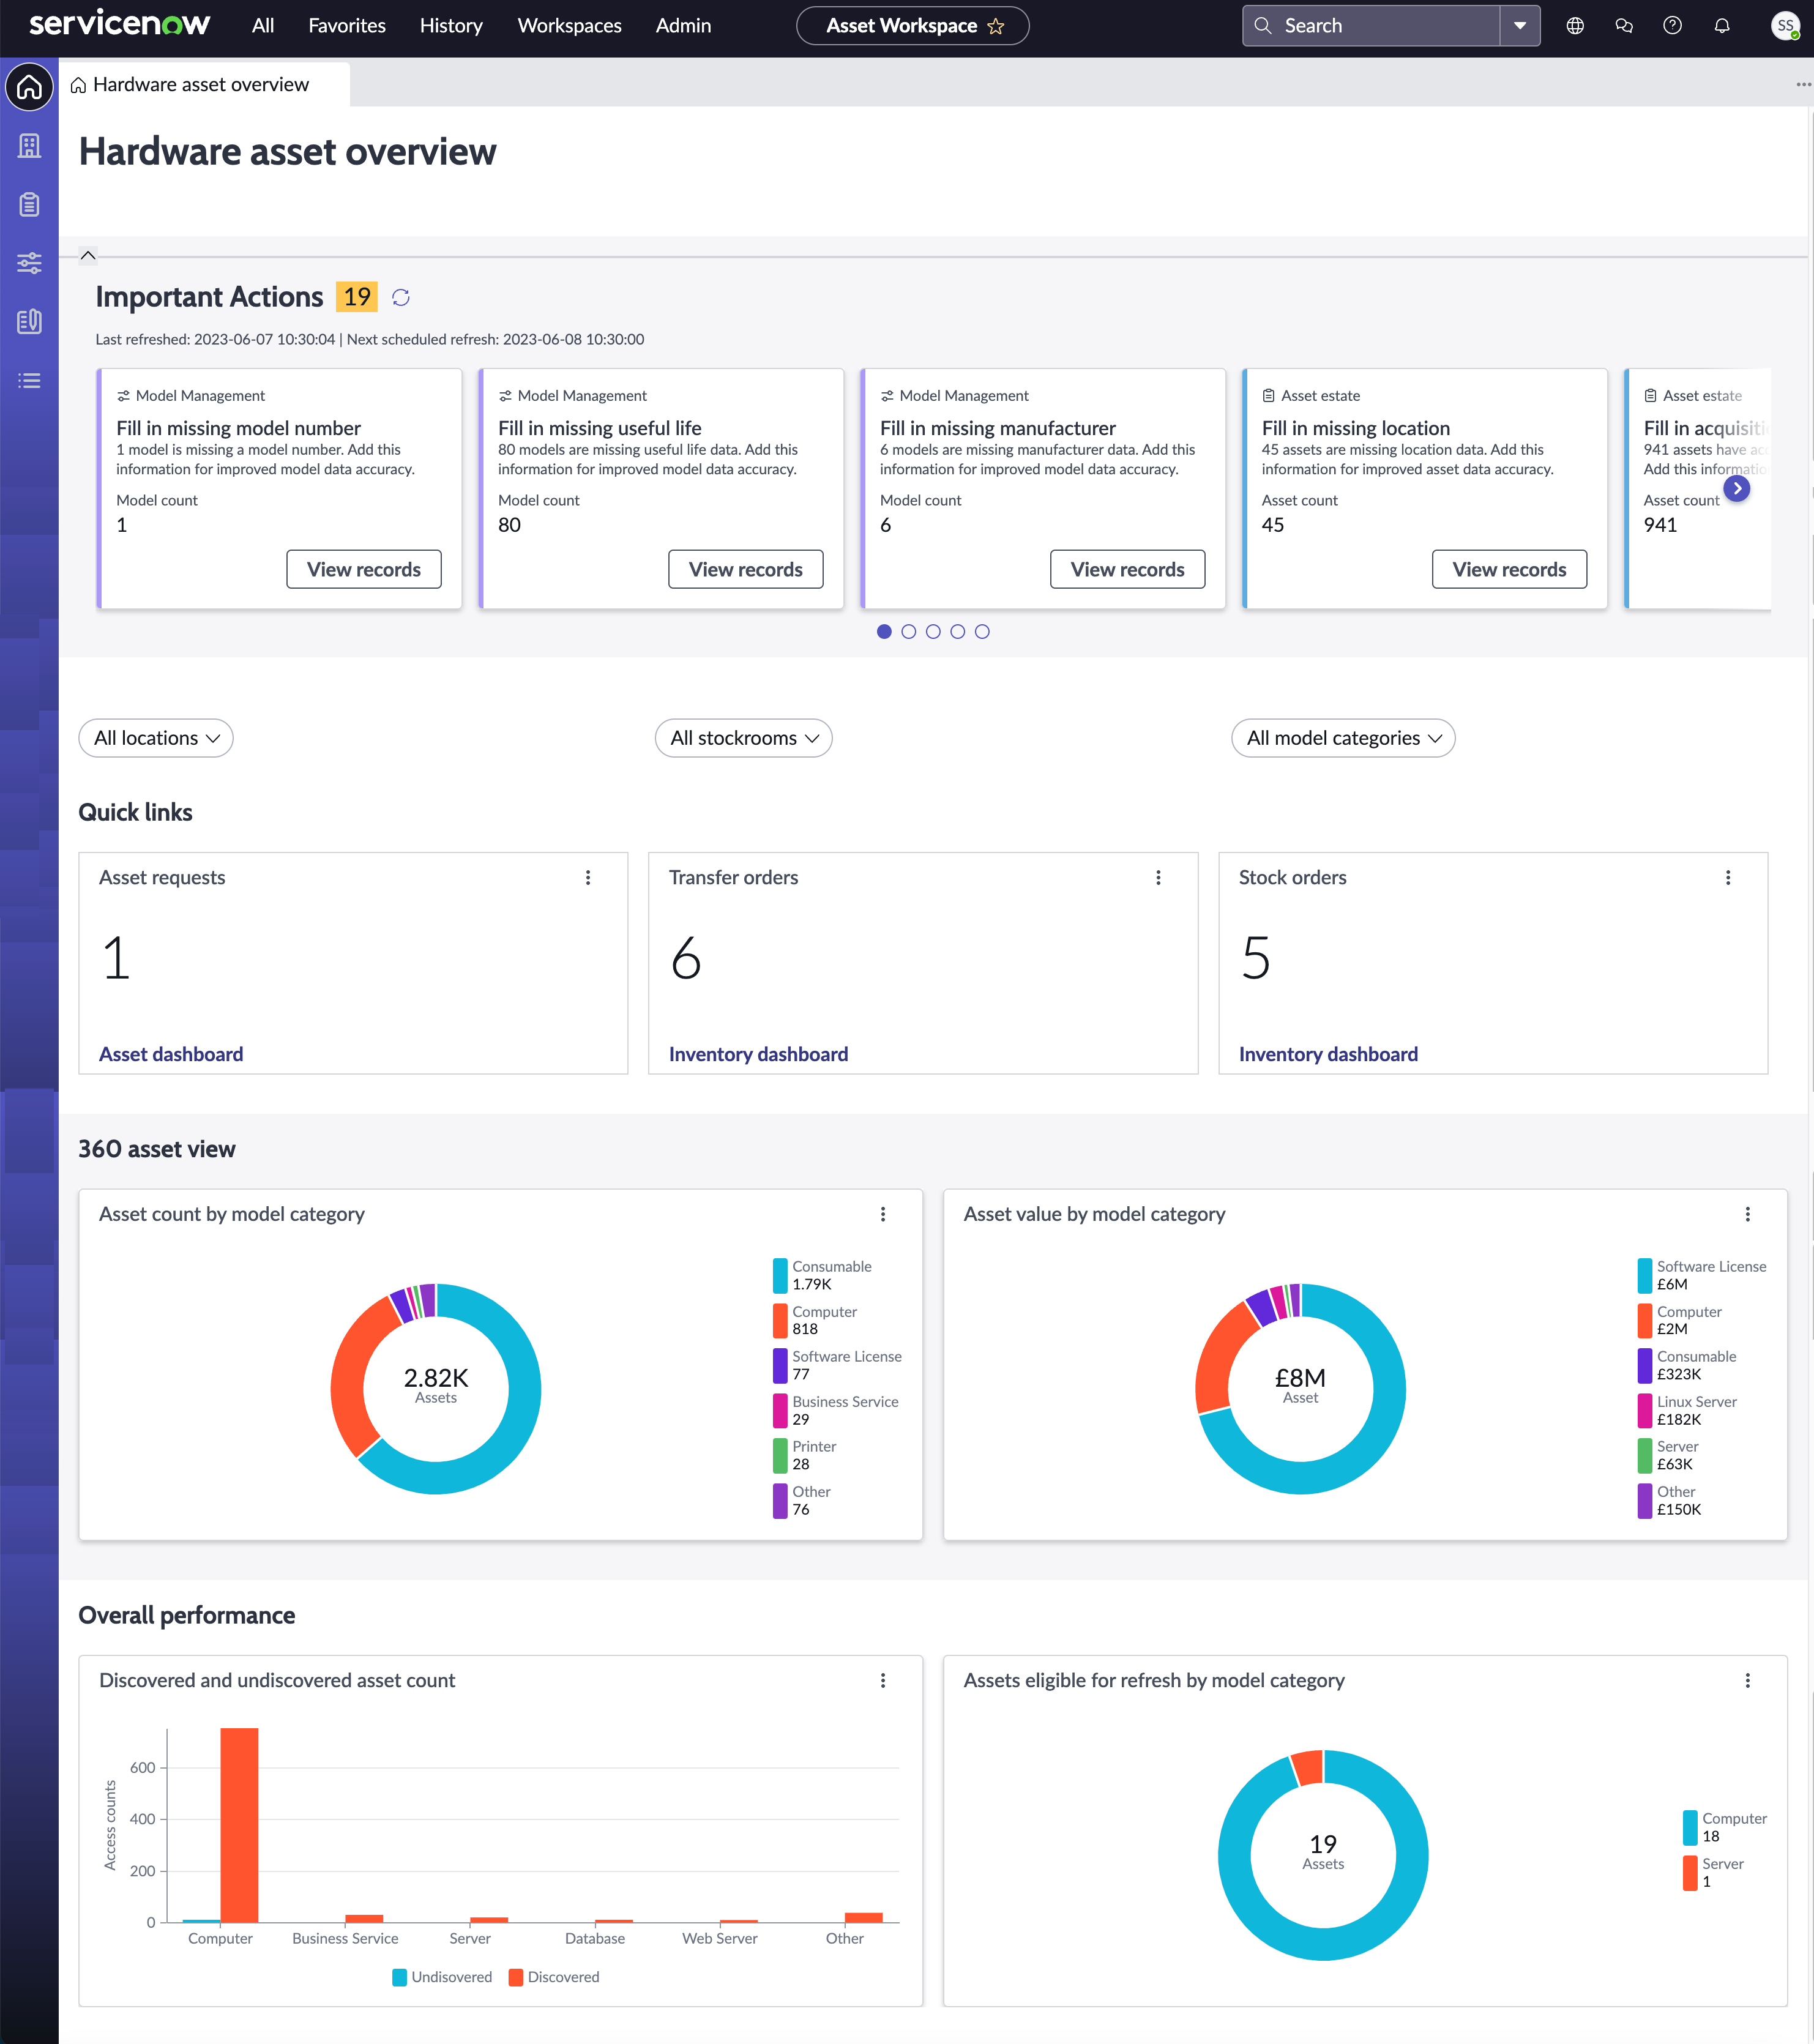Expand the All locations dropdown
The height and width of the screenshot is (2044, 1814).
pos(156,738)
